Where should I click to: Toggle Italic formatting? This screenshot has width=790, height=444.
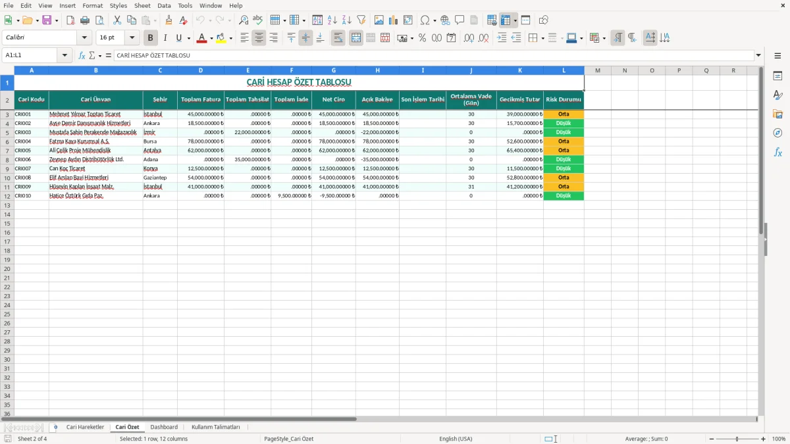pyautogui.click(x=165, y=38)
